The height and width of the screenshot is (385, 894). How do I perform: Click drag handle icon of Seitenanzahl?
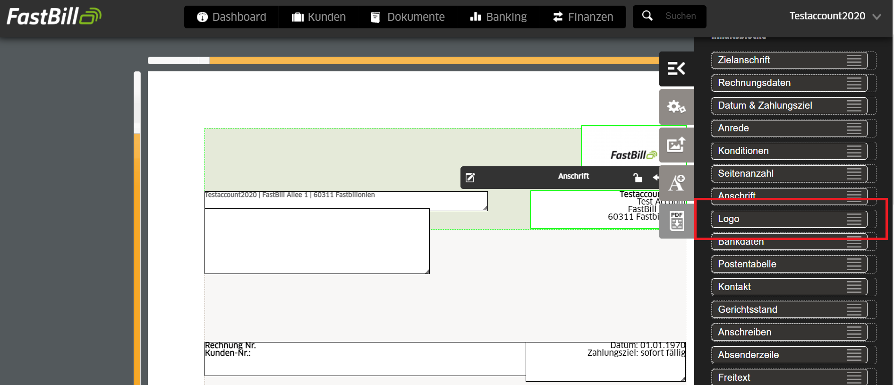tap(854, 173)
